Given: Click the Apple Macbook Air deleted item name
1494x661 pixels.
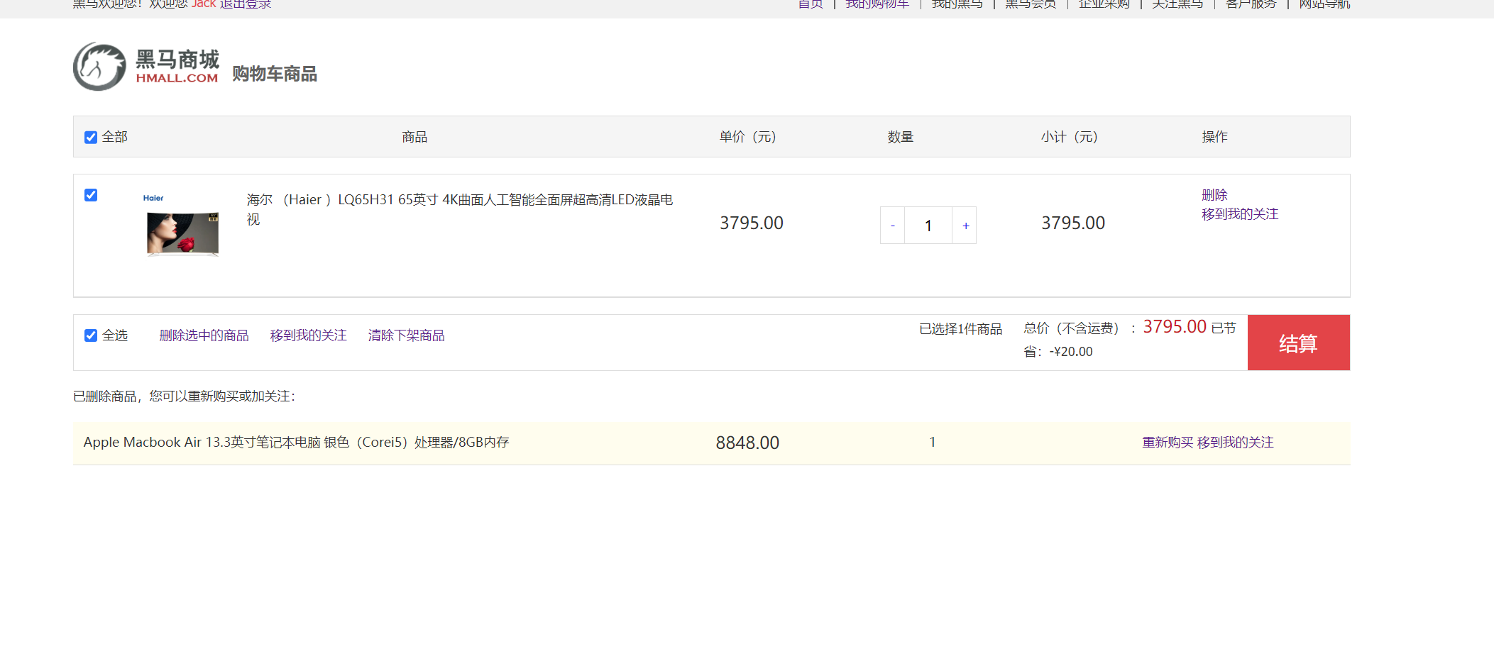Looking at the screenshot, I should coord(296,443).
